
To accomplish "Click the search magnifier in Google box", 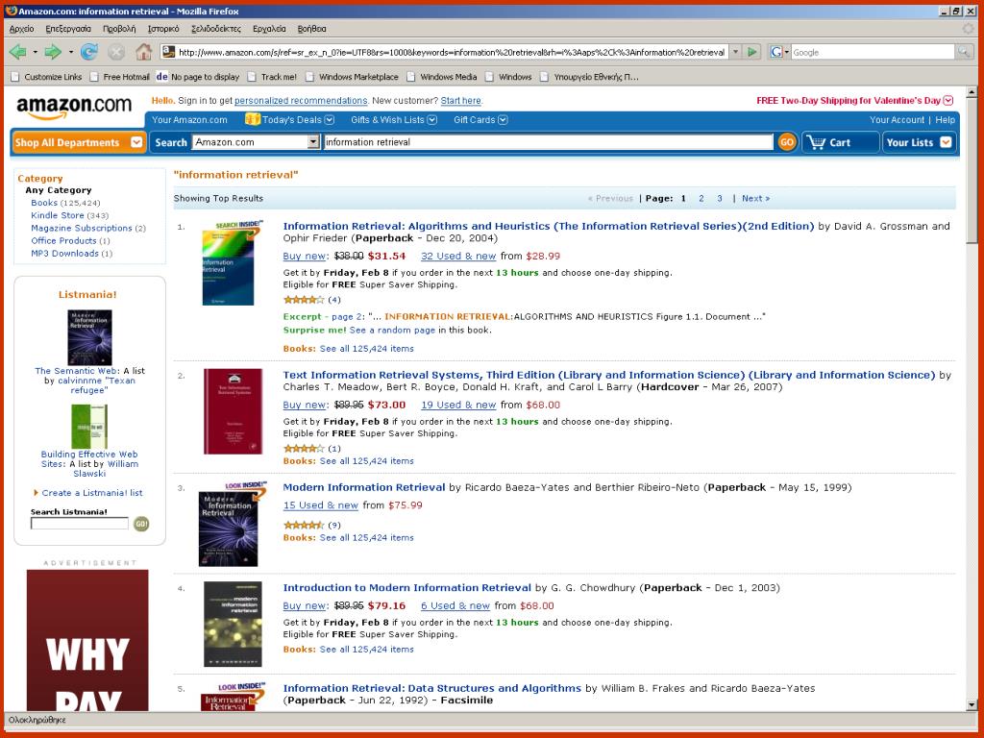I will click(963, 52).
